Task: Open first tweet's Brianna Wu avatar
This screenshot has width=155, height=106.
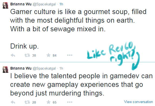Action: 5,5
